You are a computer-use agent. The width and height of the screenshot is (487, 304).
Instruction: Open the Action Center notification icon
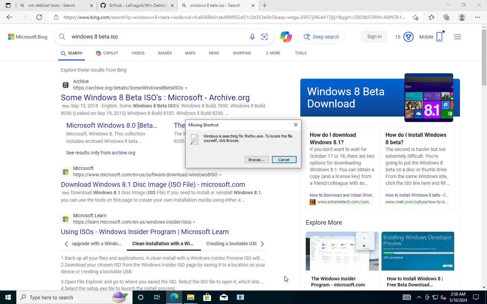tap(476, 297)
